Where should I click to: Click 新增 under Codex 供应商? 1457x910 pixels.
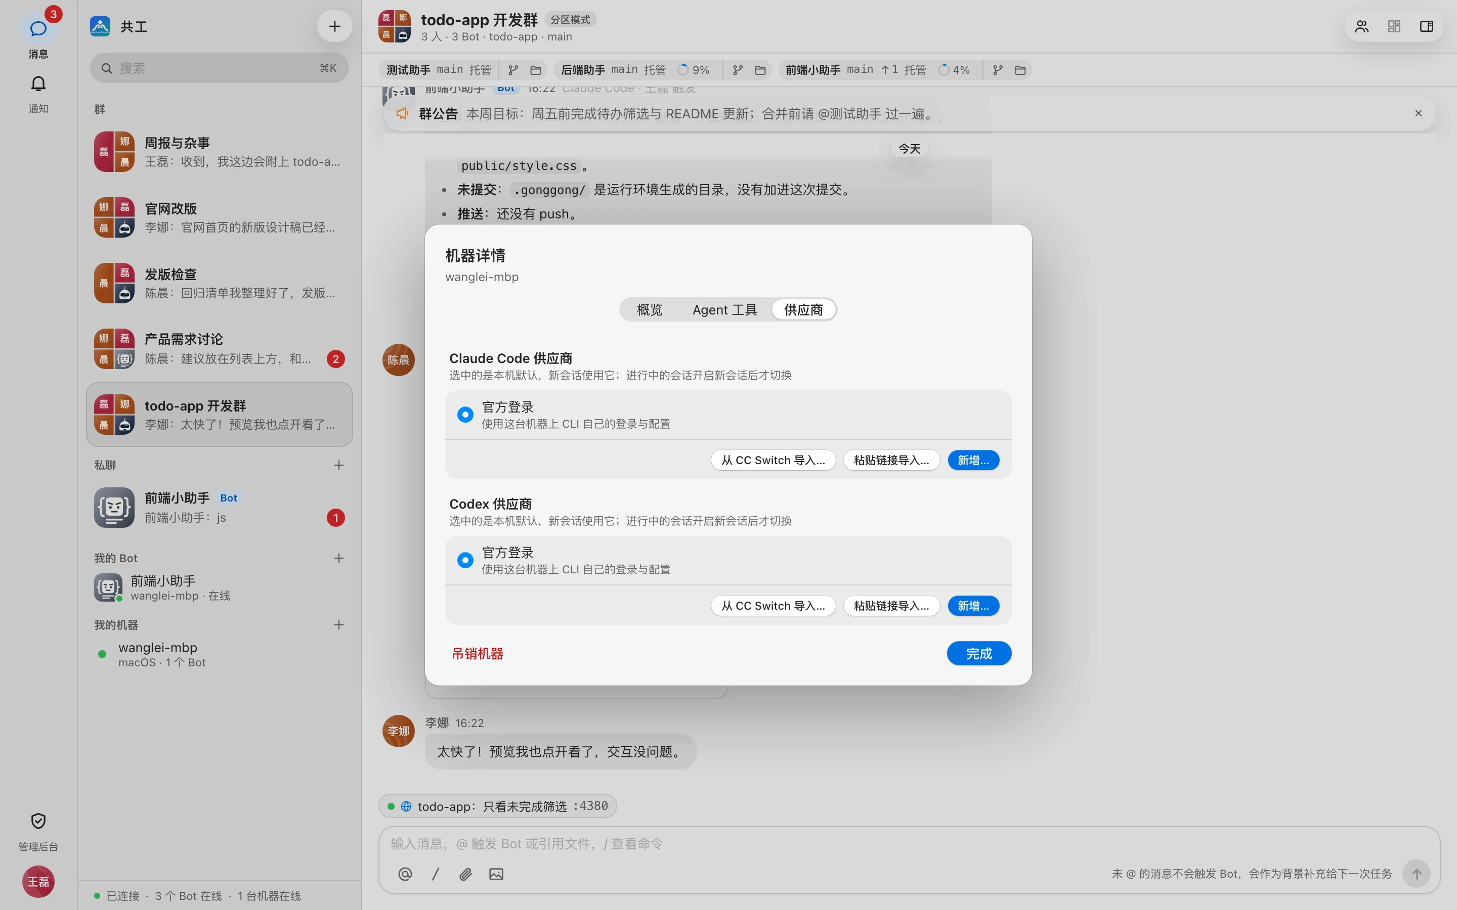coord(973,606)
